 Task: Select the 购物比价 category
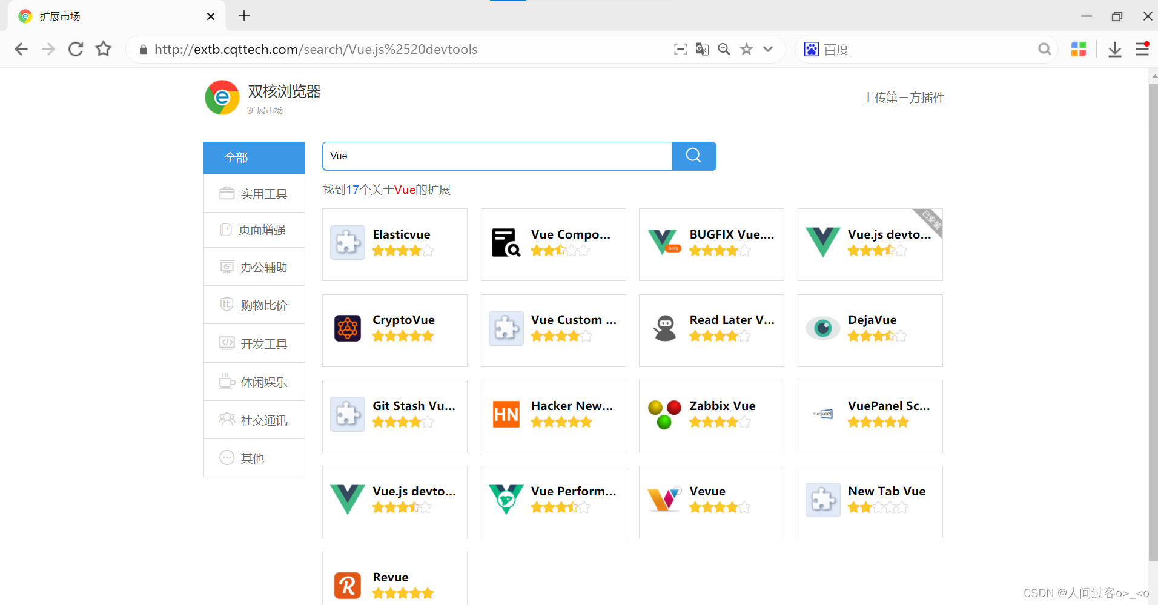[254, 305]
